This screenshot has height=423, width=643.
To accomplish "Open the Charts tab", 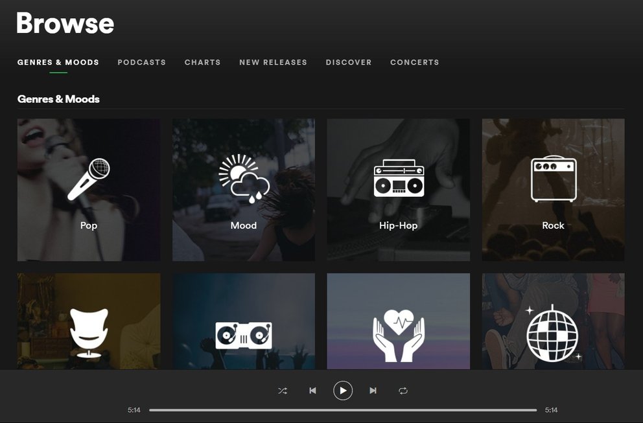I will pos(203,62).
